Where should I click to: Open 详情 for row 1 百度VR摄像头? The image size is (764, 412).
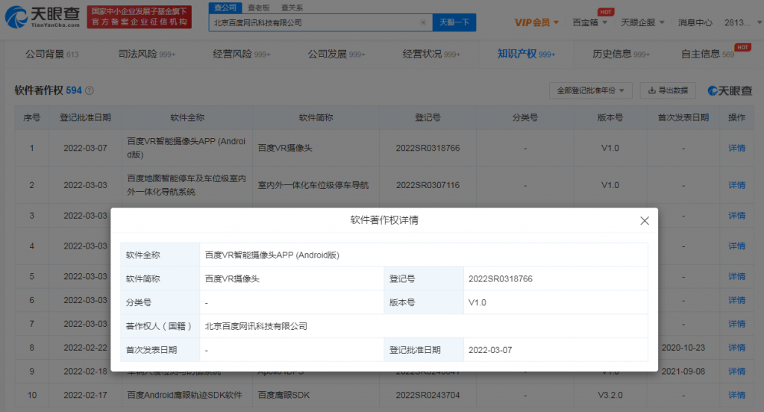[736, 149]
